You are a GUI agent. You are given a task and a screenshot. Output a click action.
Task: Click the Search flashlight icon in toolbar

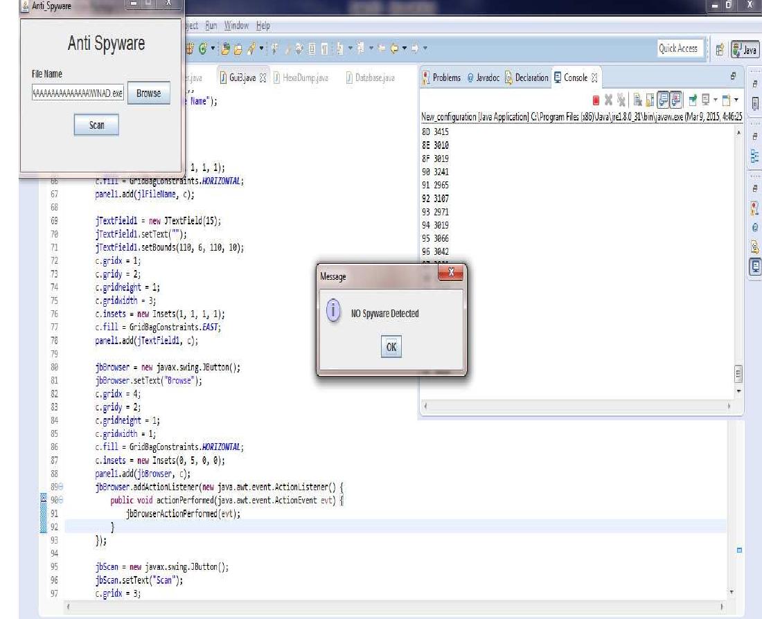251,48
